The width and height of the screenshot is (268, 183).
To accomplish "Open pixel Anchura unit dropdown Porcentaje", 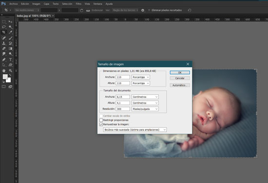I will [140, 77].
